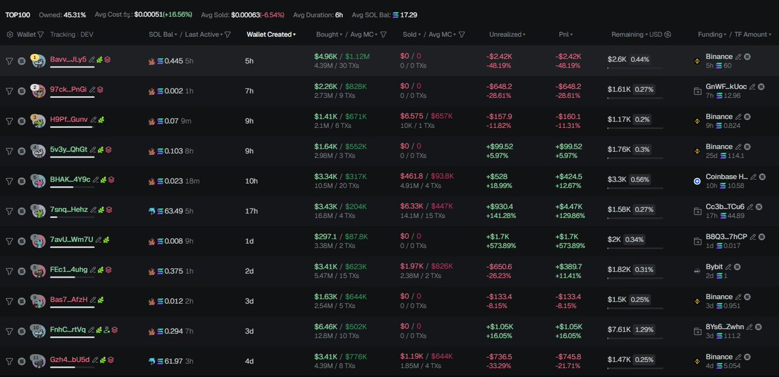Click round icon after Bybit funding pencil

coord(737,266)
